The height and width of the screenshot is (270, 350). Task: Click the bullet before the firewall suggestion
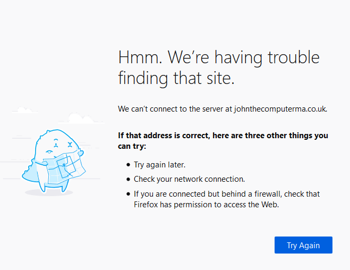pos(128,194)
